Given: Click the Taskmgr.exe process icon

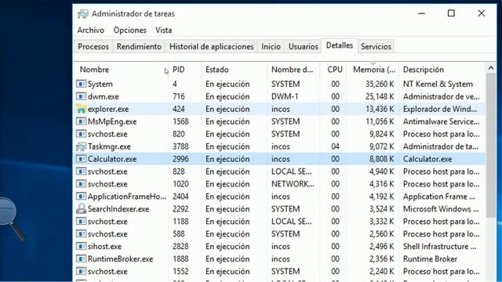Looking at the screenshot, I should (x=81, y=146).
